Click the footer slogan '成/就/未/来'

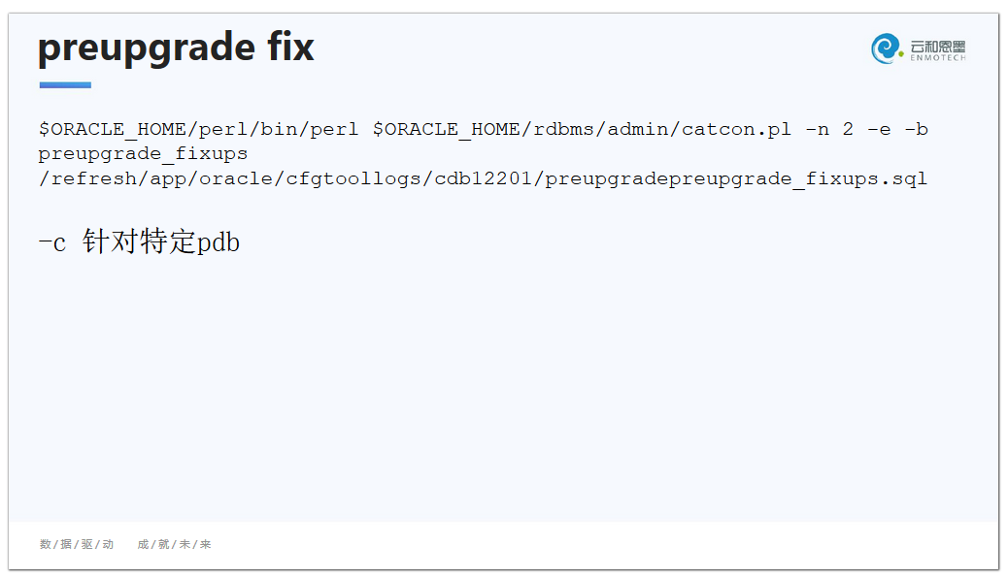click(174, 545)
